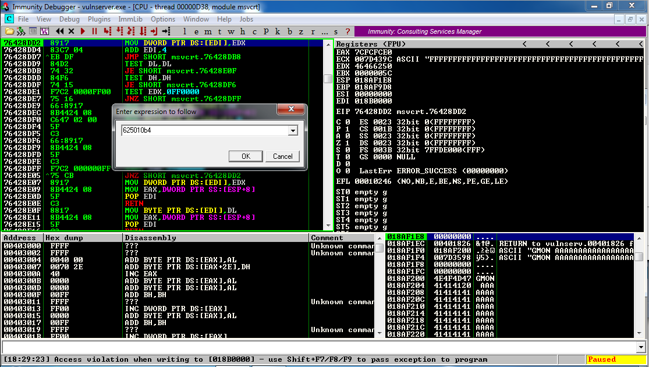Click the Step into toolbar icon
The width and height of the screenshot is (649, 367).
pos(107,31)
